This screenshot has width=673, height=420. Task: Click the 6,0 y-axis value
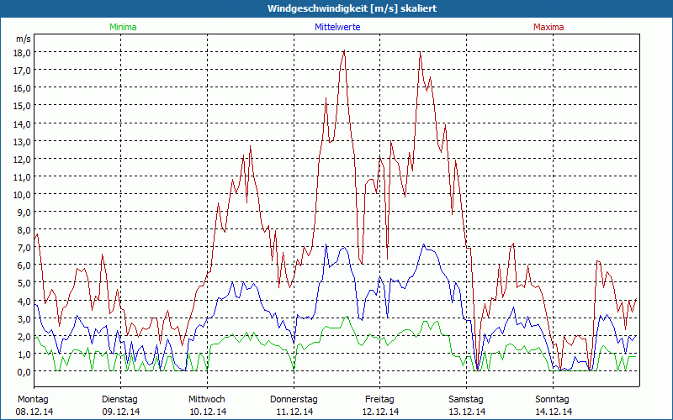point(25,265)
